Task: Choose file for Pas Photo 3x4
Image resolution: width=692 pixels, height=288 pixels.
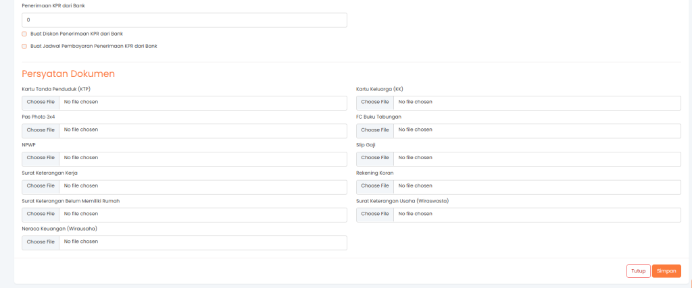Action: point(41,129)
